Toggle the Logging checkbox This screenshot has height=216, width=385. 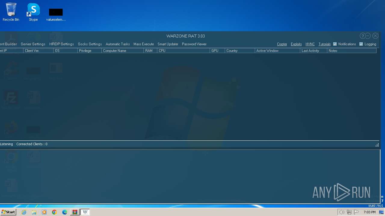click(361, 44)
